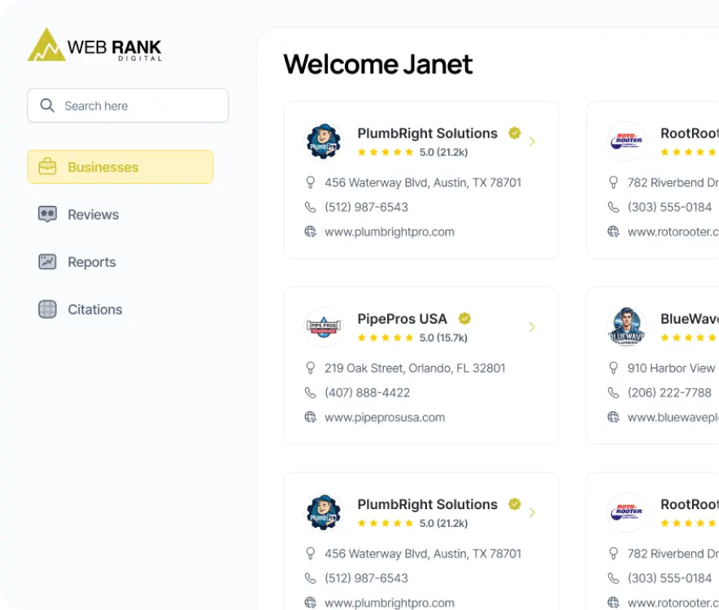Screen dimensions: 719x610
Task: Open the Citations menu item
Action: (x=94, y=309)
